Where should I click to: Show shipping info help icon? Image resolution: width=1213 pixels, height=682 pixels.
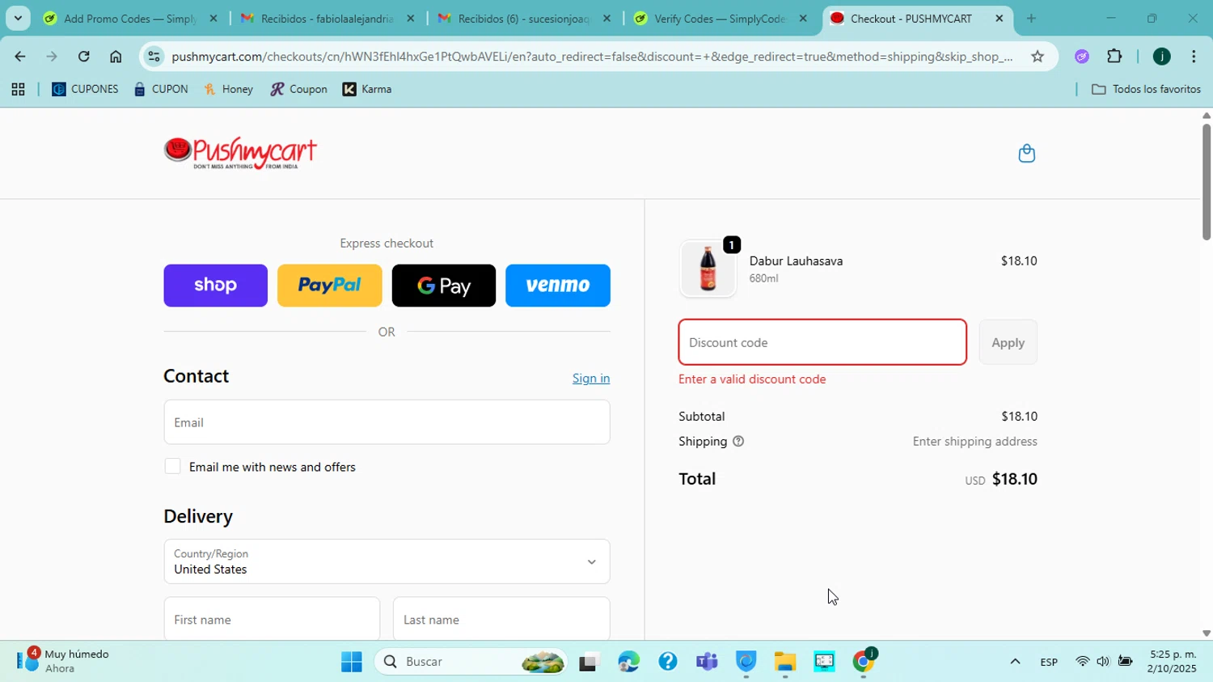tap(738, 442)
